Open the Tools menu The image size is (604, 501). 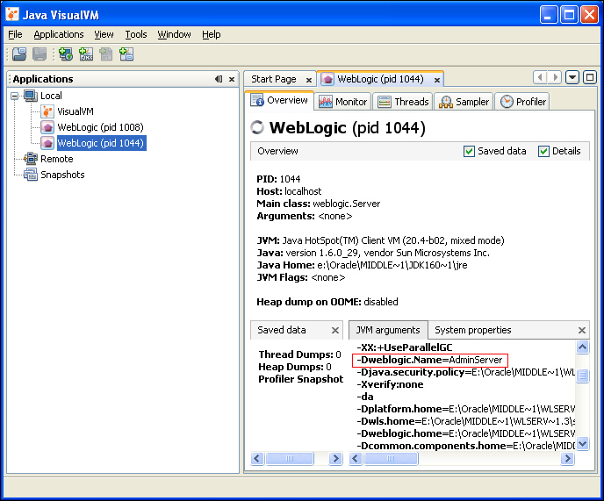pyautogui.click(x=136, y=35)
